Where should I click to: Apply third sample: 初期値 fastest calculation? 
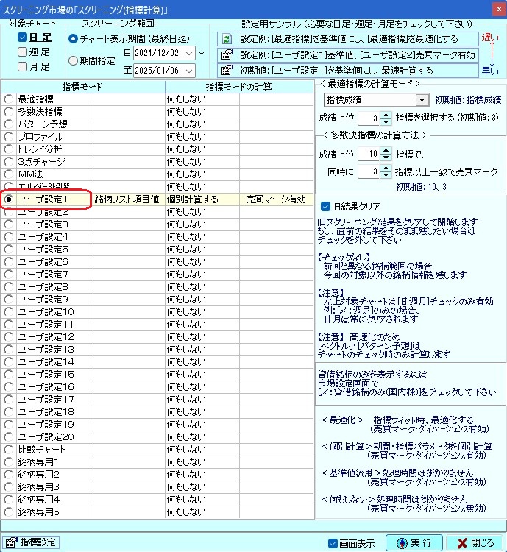tap(227, 71)
